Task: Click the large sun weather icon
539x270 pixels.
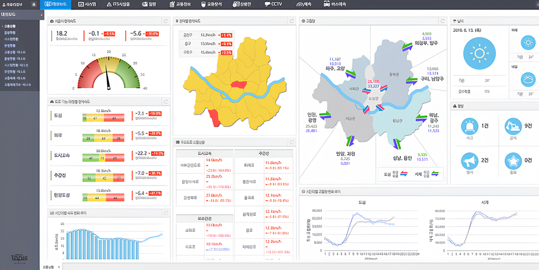Action: [478, 53]
